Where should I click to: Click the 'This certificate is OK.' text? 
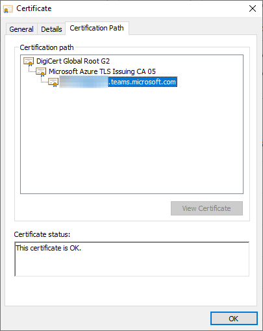[48, 248]
